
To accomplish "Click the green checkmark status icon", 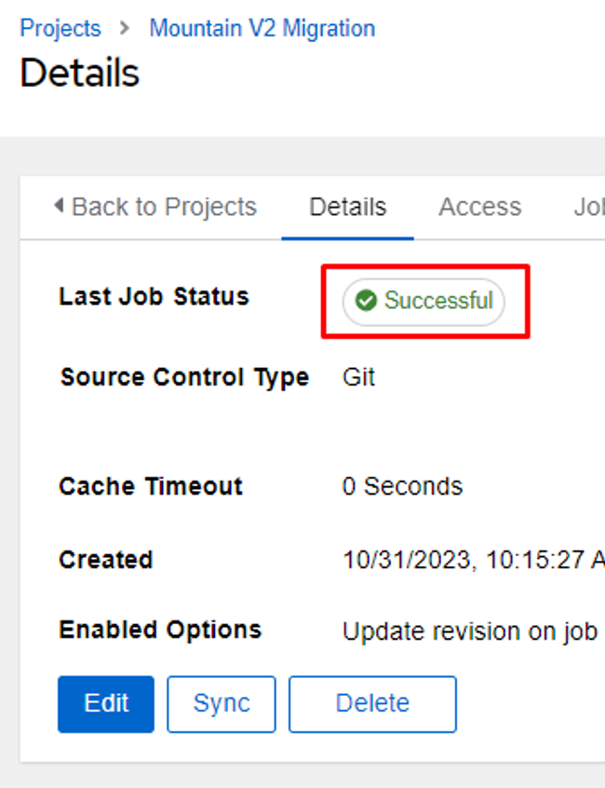I will click(x=366, y=301).
